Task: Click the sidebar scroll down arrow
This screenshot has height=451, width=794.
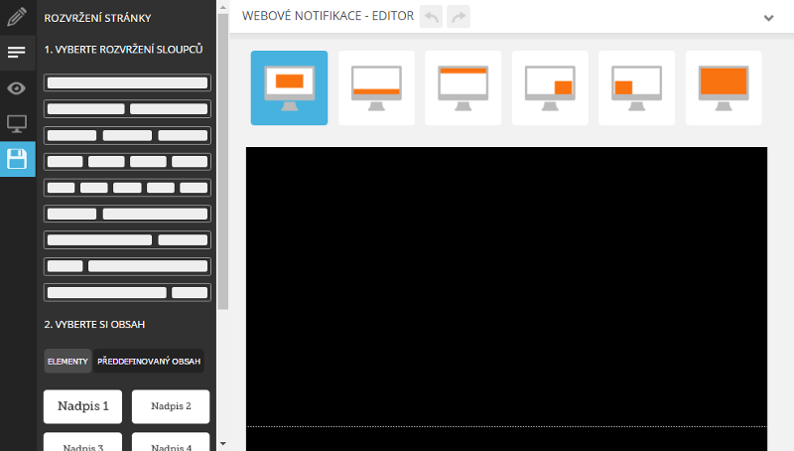Action: [222, 444]
